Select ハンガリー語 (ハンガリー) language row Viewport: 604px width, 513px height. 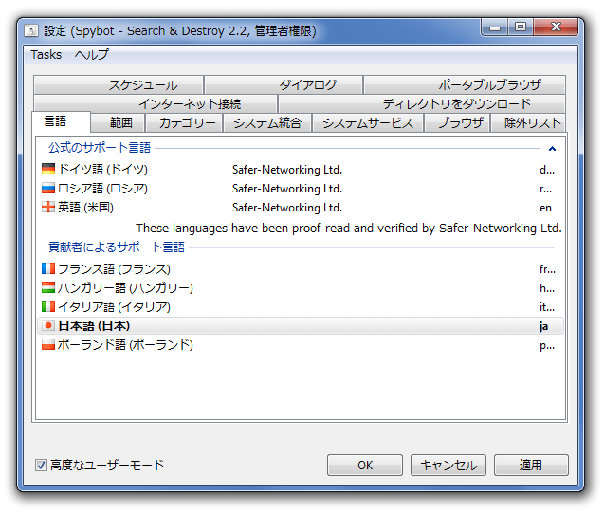click(301, 287)
